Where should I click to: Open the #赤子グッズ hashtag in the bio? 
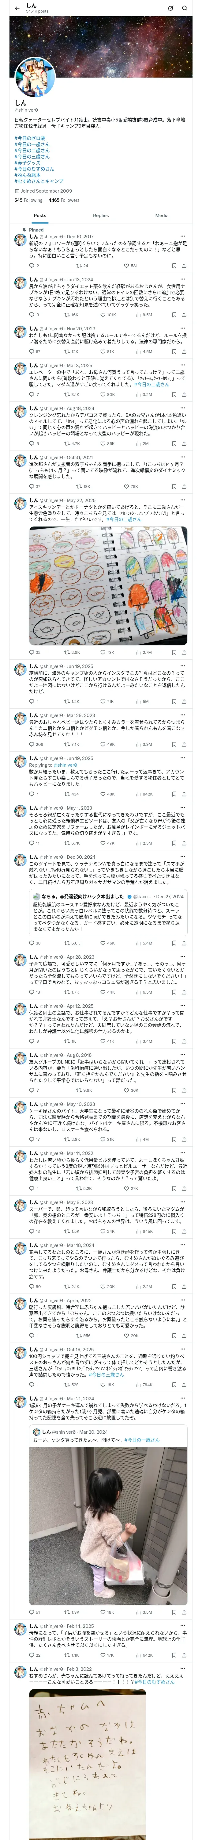click(27, 163)
